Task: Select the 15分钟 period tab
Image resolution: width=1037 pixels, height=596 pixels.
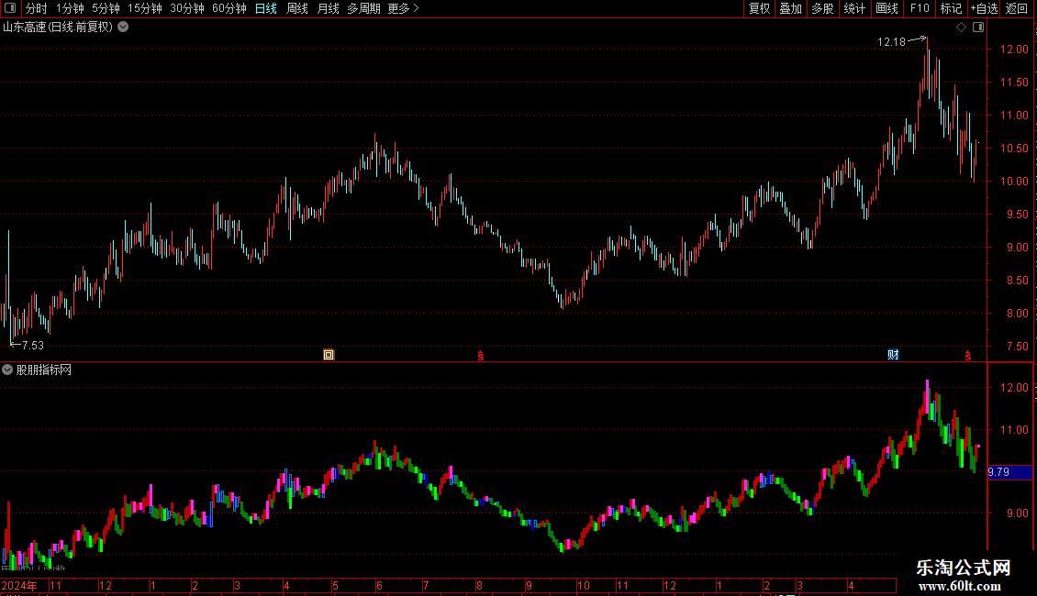Action: pos(144,8)
